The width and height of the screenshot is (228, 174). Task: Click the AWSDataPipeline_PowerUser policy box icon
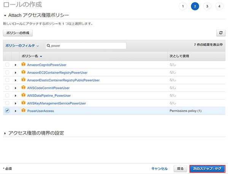24,95
